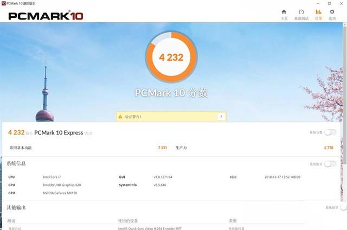Open the Results bar-chart icon tab
The image size is (347, 230).
coord(318,12)
